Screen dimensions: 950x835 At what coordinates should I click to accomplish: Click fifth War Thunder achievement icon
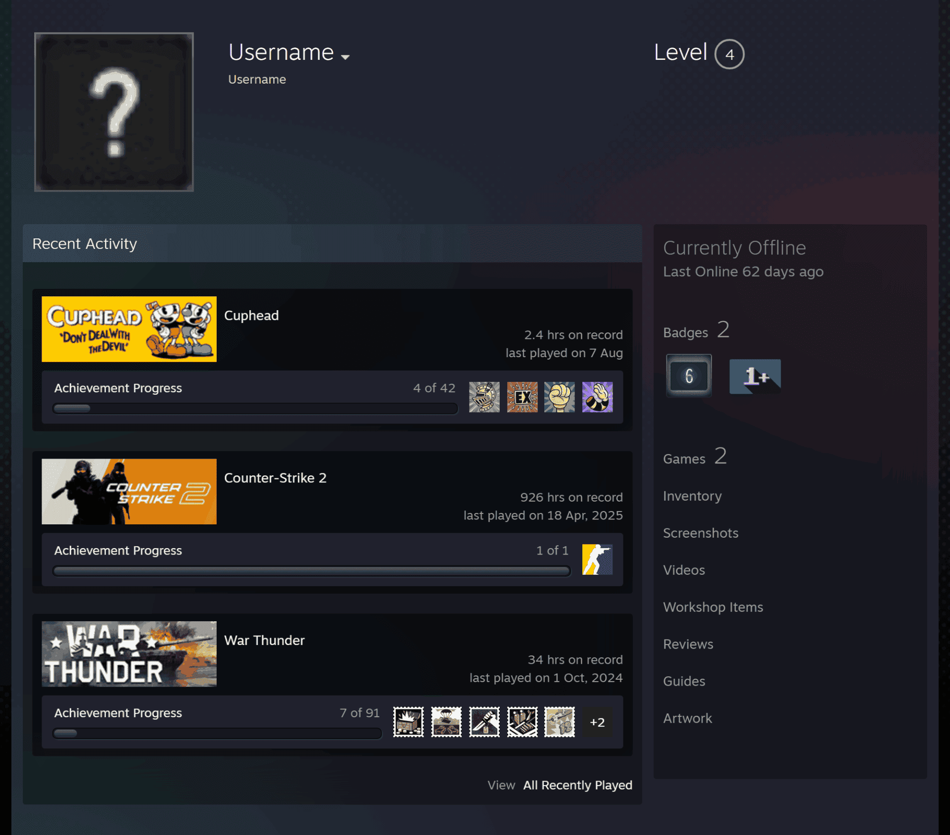(560, 722)
